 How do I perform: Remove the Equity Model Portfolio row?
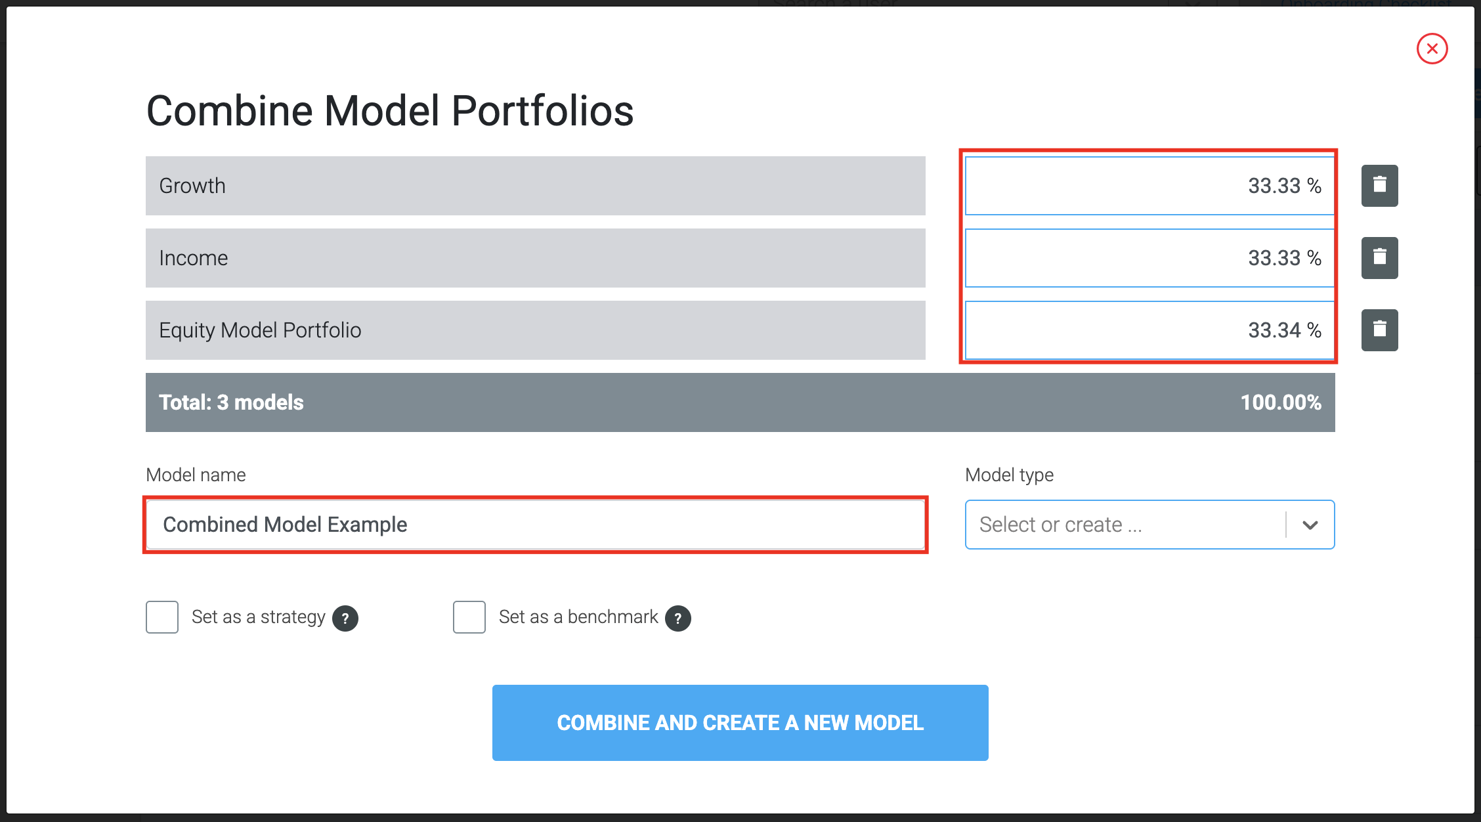(1379, 330)
